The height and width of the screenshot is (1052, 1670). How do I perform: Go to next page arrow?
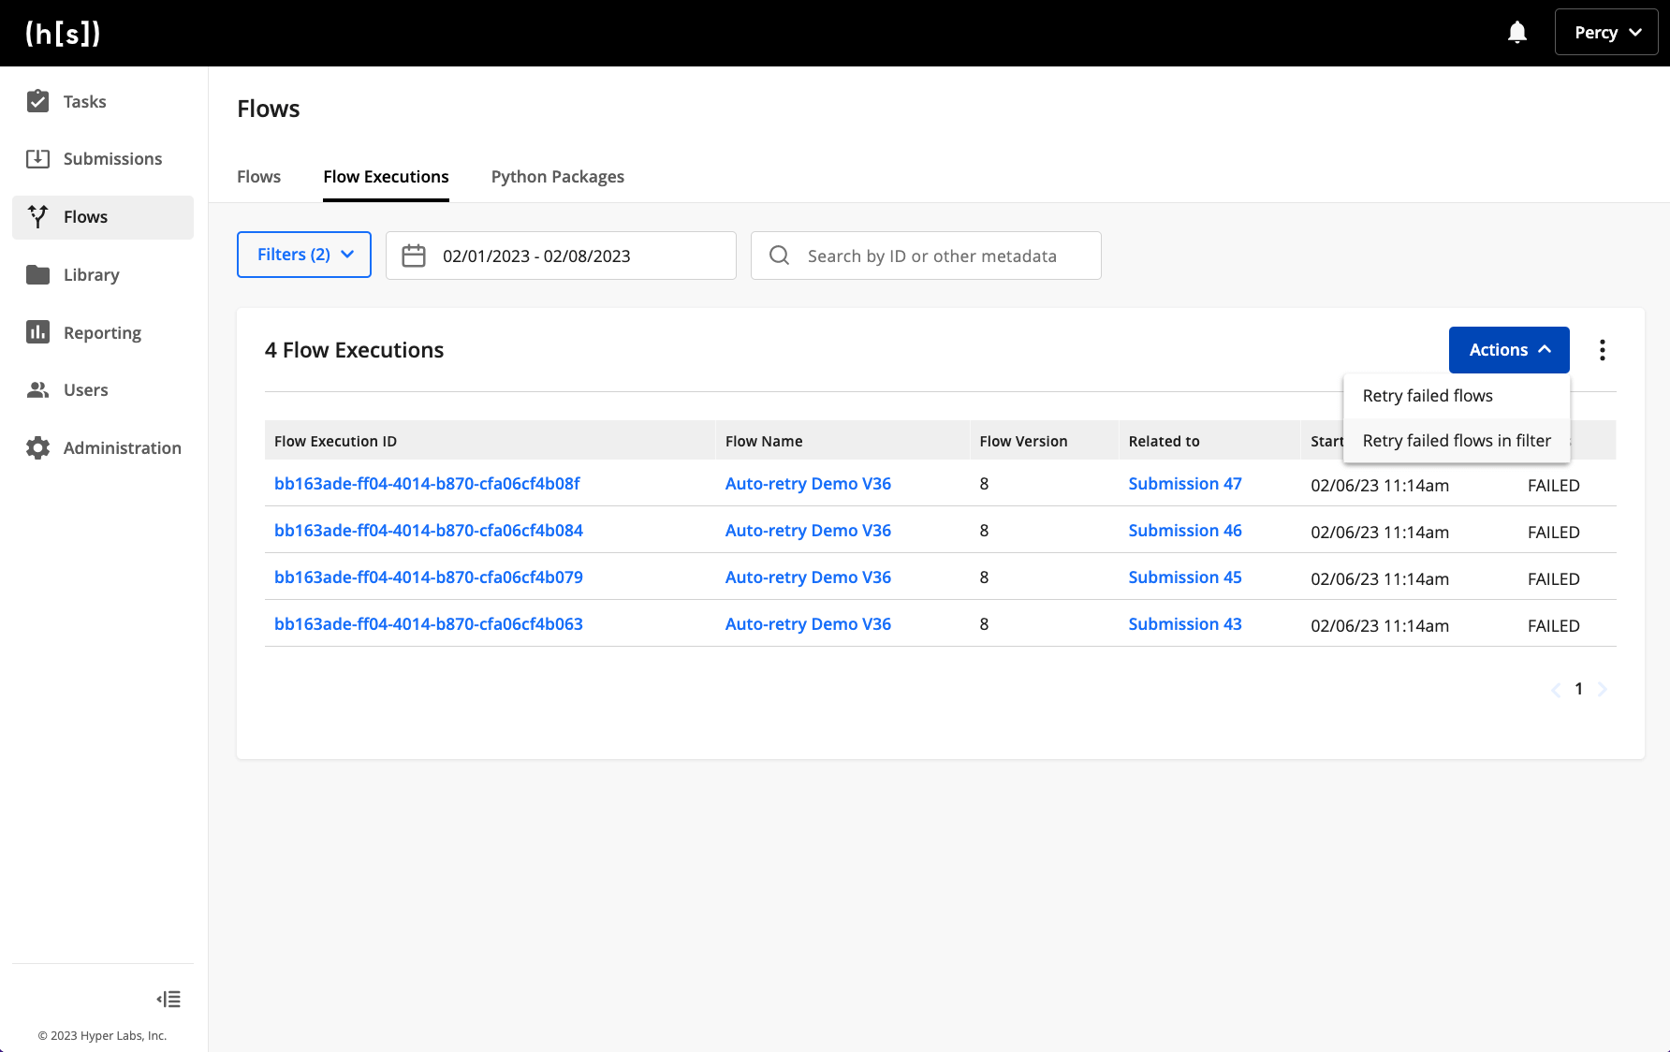click(1602, 690)
